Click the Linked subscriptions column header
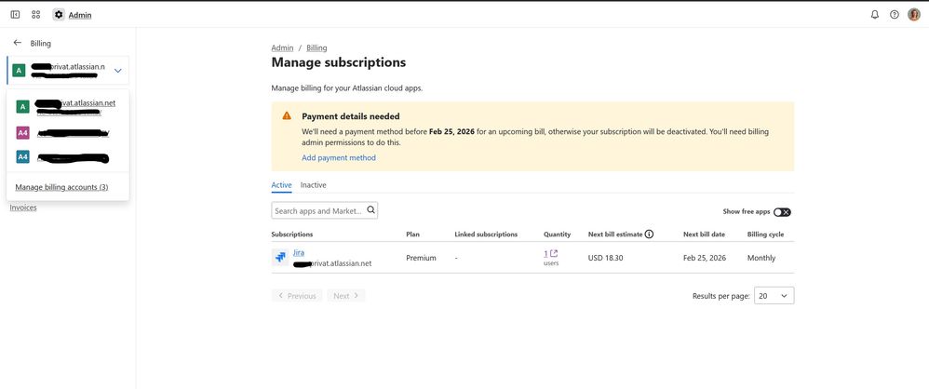The width and height of the screenshot is (929, 389). tap(486, 235)
